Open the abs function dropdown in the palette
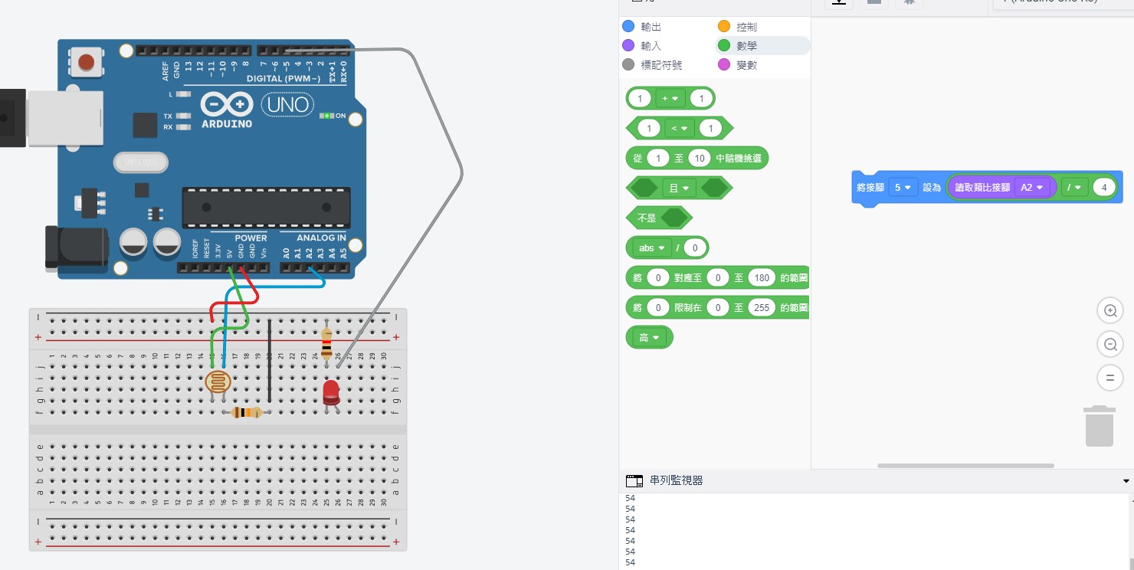This screenshot has height=570, width=1134. tap(651, 247)
